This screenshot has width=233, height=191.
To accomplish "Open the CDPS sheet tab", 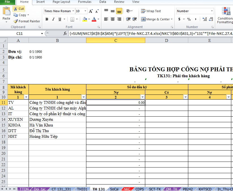I will click(140, 189).
